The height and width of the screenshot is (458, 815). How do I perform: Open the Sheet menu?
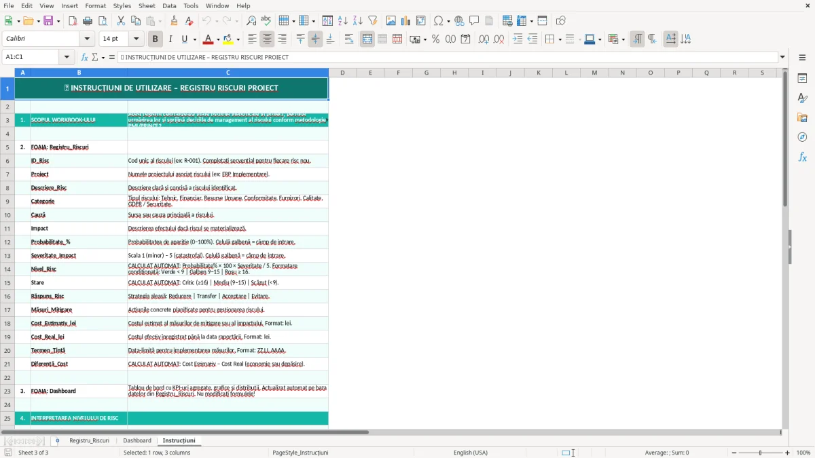pyautogui.click(x=147, y=5)
